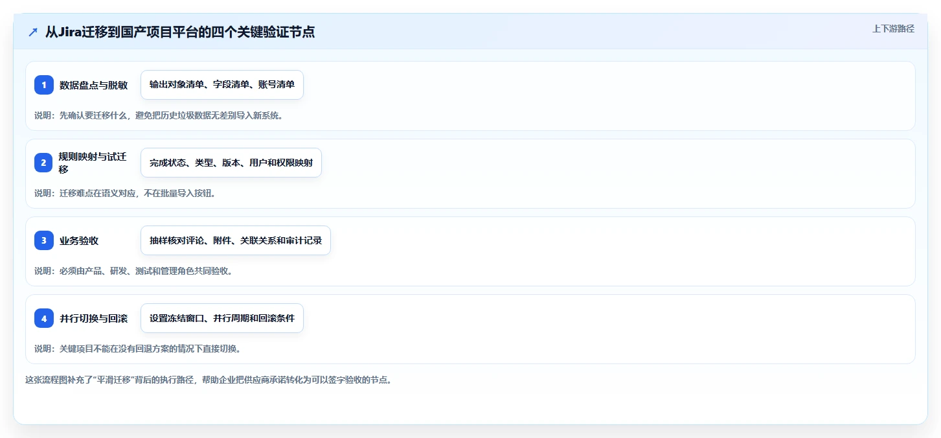
Task: Click the step 3 number badge
Action: (44, 240)
